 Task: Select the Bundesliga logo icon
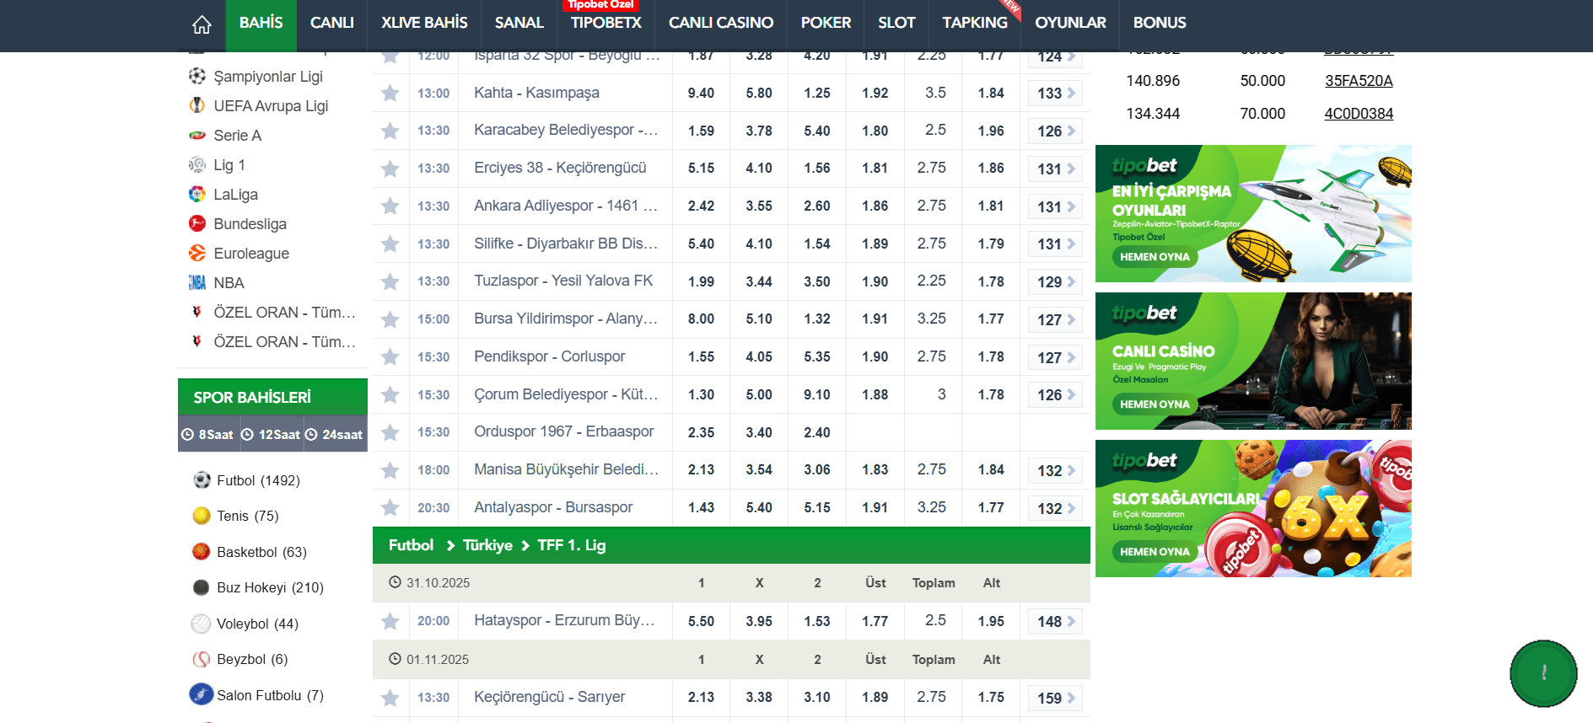tap(196, 224)
